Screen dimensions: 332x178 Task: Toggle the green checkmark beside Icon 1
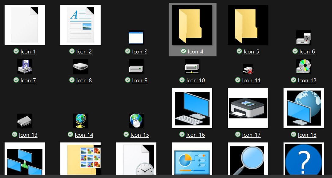tap(16, 51)
